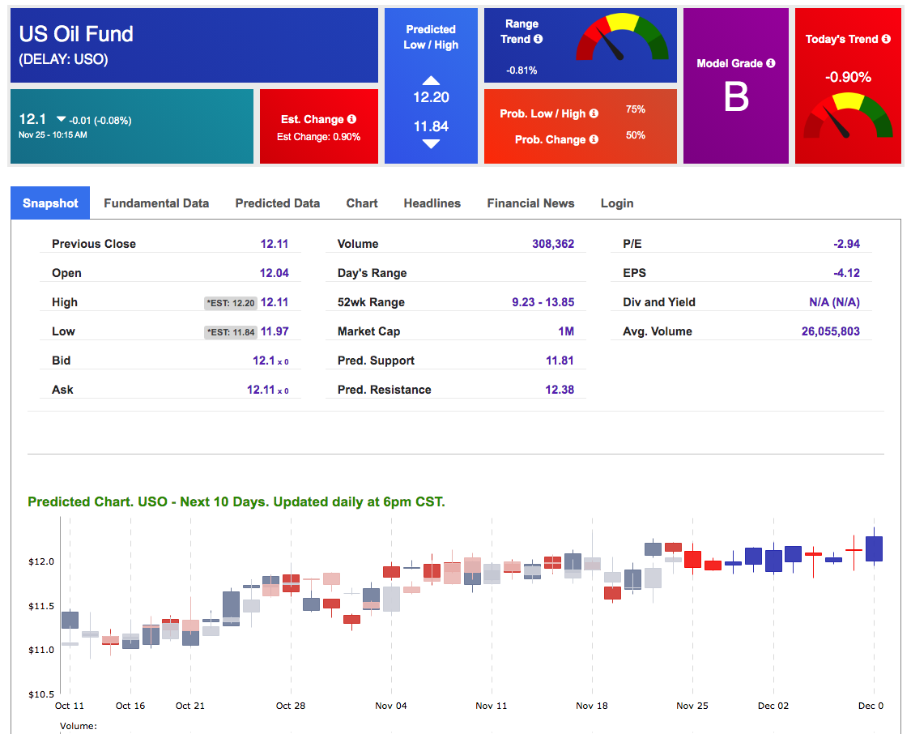Click the Nov 04 date on chart axis
This screenshot has height=734, width=911.
391,706
